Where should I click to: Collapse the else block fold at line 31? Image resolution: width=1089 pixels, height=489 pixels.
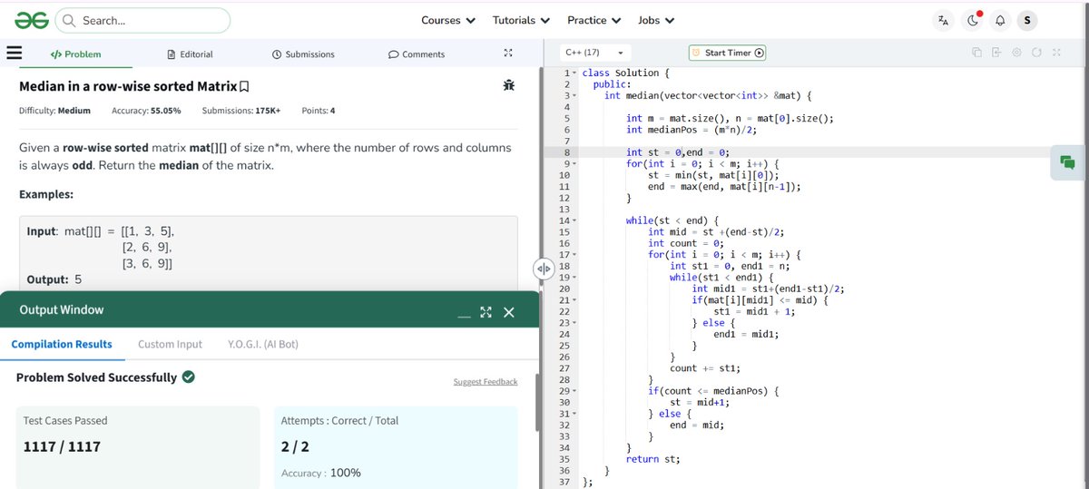[x=574, y=414]
